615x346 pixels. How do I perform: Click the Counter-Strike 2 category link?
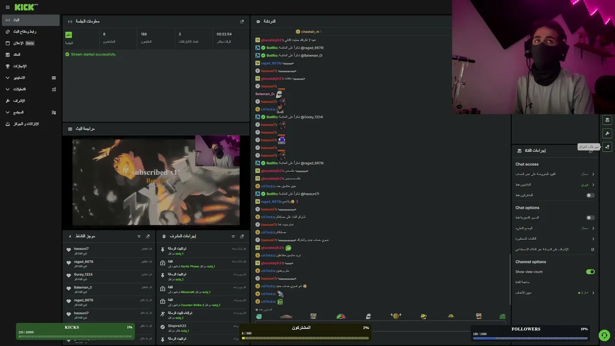192,305
